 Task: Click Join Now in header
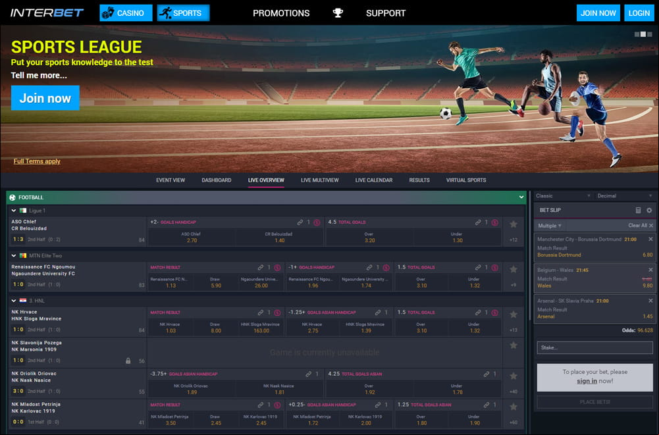pyautogui.click(x=598, y=13)
